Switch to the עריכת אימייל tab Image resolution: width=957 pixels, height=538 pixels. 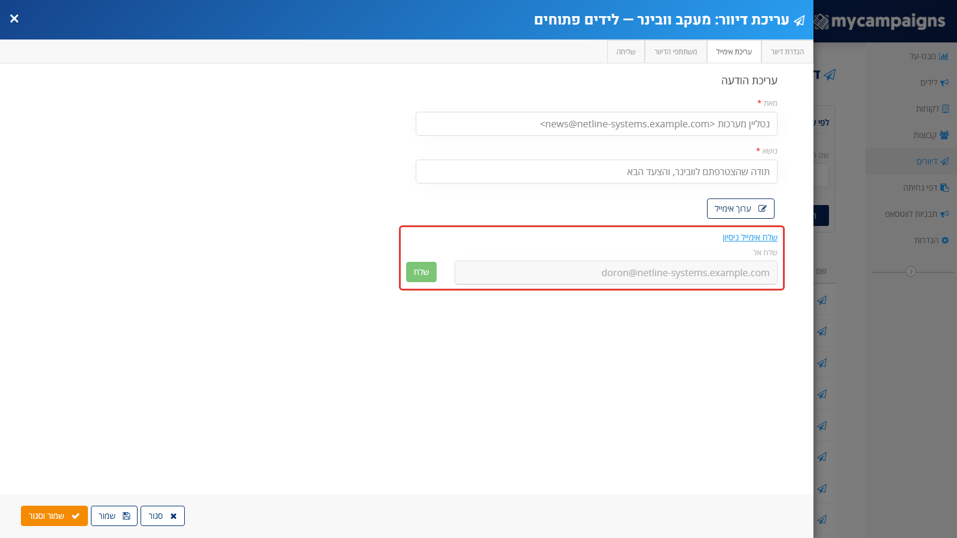coord(734,52)
